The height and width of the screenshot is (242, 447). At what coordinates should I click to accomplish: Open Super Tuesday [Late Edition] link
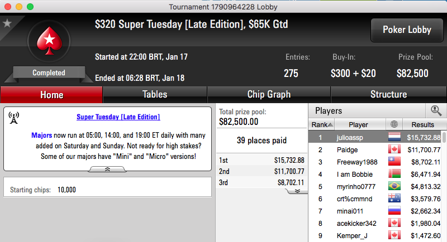click(x=118, y=117)
